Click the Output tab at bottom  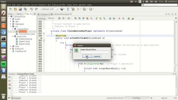tap(16, 98)
